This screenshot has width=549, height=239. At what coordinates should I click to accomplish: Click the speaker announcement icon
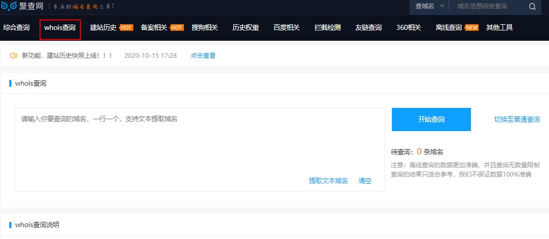13,55
